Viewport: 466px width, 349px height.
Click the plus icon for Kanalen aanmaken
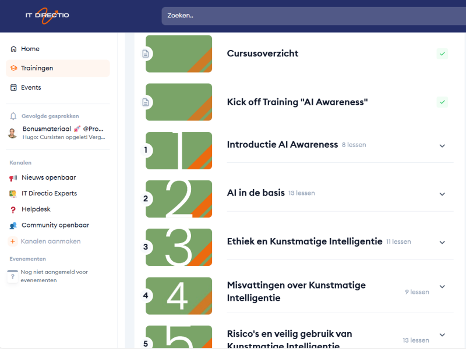coord(13,241)
